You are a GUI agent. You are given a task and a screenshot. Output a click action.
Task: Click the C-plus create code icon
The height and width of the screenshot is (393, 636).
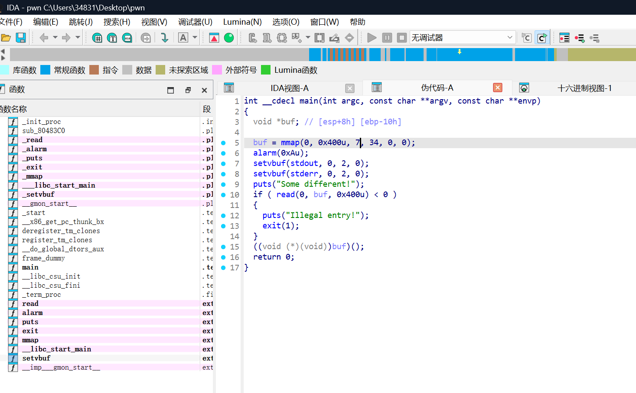pyautogui.click(x=253, y=38)
